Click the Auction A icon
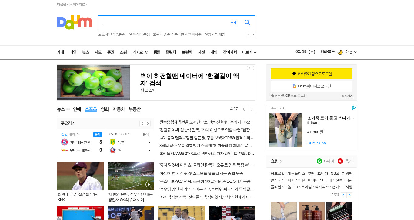Image resolution: width=414 pixels, height=220 pixels. pyautogui.click(x=340, y=161)
